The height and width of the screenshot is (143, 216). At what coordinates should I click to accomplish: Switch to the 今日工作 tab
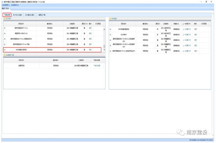point(7,15)
